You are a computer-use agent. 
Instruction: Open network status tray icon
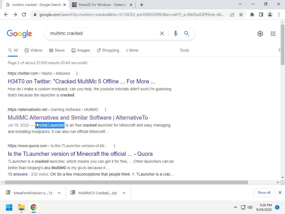[x=243, y=207]
